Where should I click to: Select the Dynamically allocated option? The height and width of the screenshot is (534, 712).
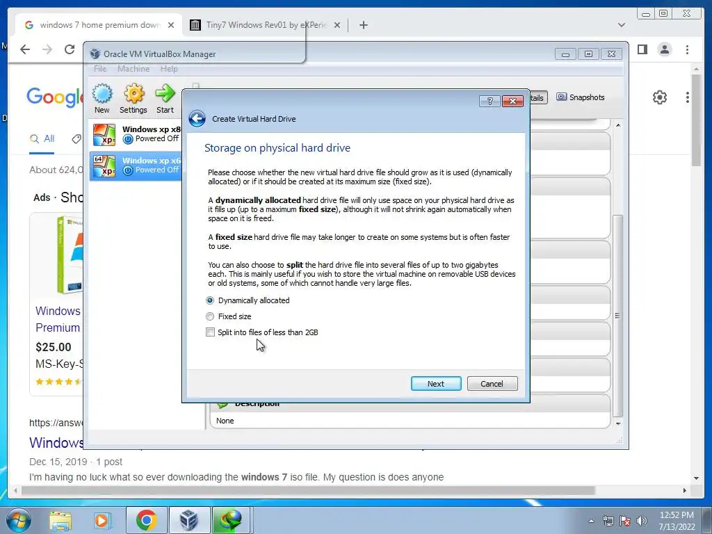click(x=248, y=300)
